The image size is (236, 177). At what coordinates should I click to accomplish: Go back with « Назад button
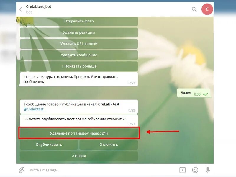click(79, 156)
